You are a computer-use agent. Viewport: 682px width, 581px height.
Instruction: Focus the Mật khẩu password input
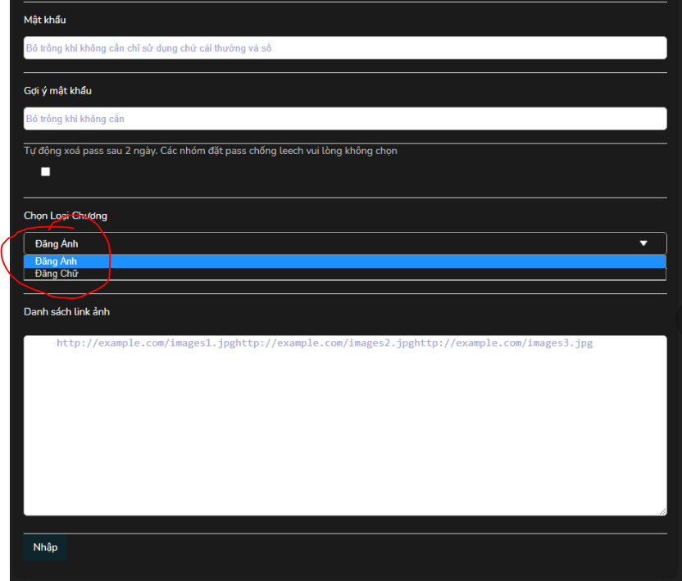(344, 48)
